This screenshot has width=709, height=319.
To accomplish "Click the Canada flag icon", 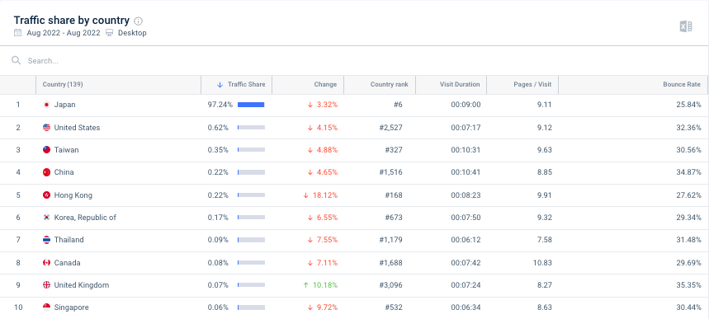I will tap(46, 262).
